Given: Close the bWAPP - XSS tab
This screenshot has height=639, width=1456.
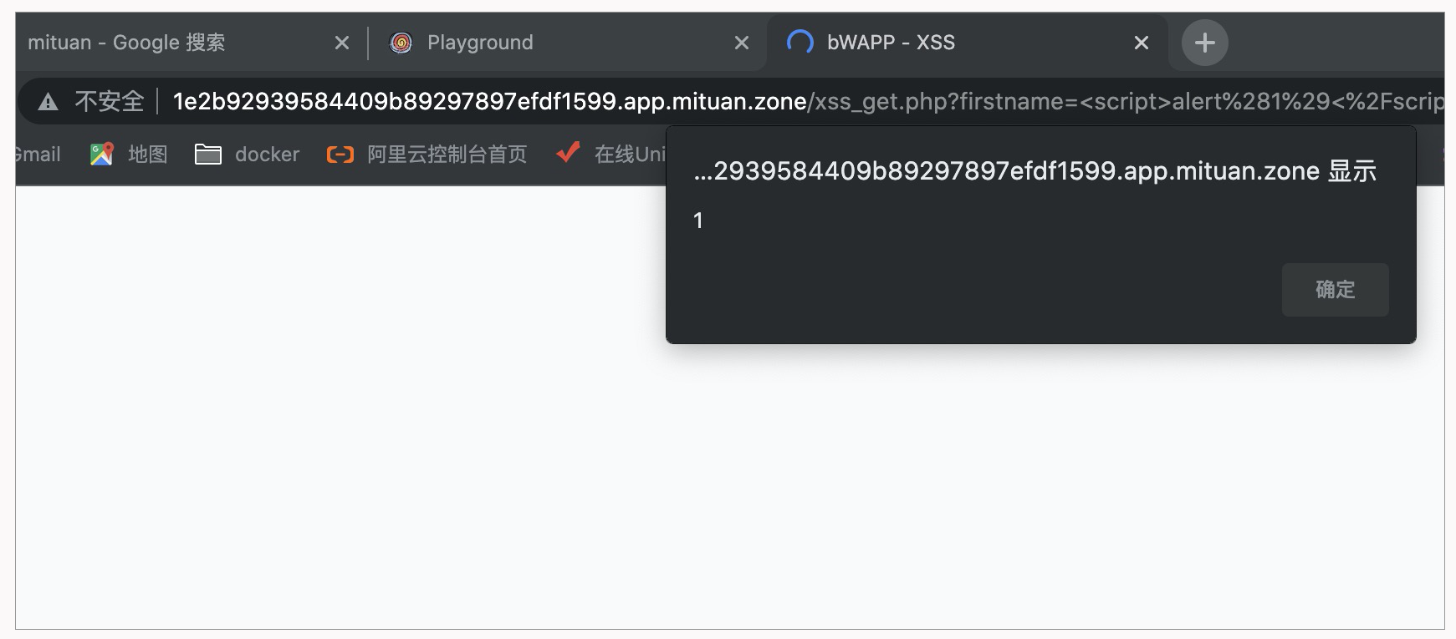Looking at the screenshot, I should click(1142, 43).
